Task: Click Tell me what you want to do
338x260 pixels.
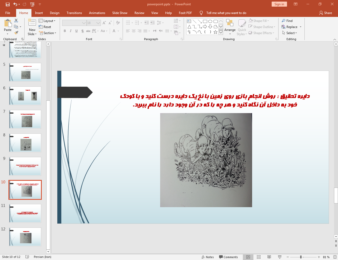Action: 226,13
